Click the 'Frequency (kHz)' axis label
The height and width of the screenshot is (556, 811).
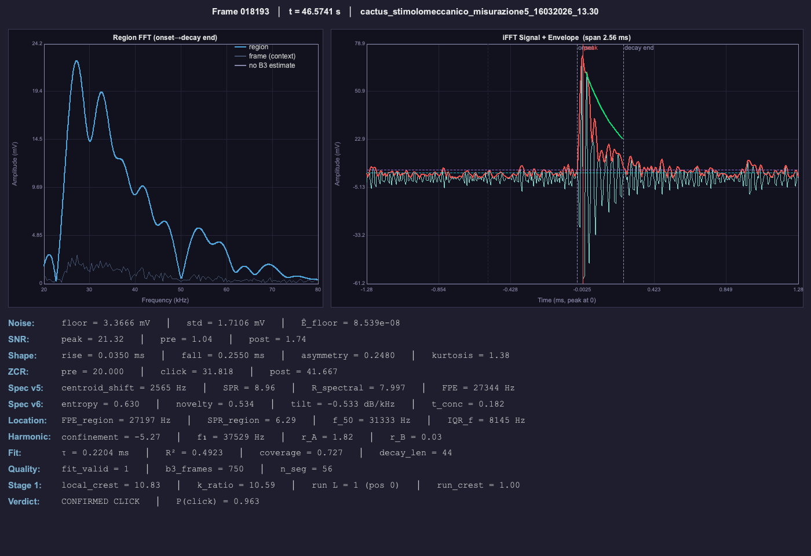click(165, 300)
